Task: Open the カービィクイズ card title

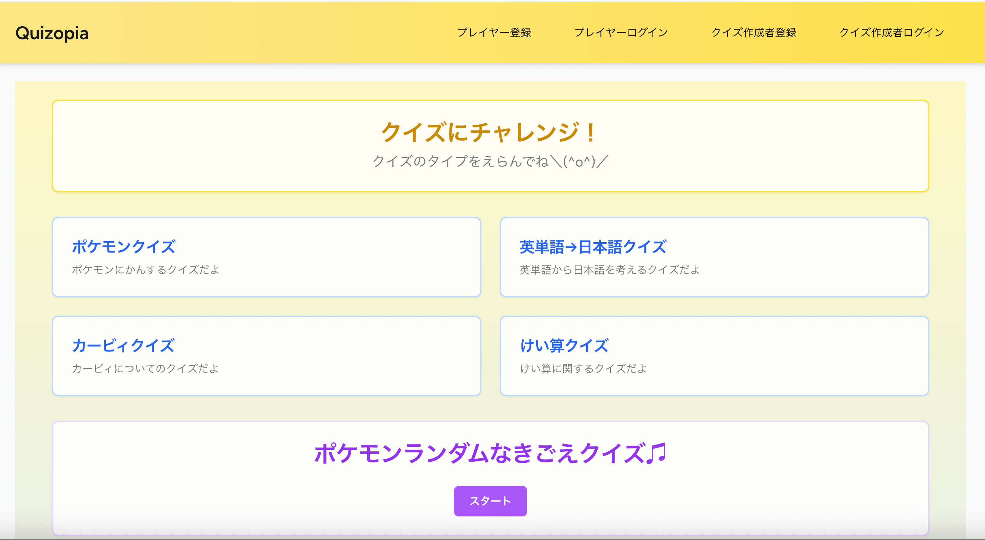Action: click(123, 346)
